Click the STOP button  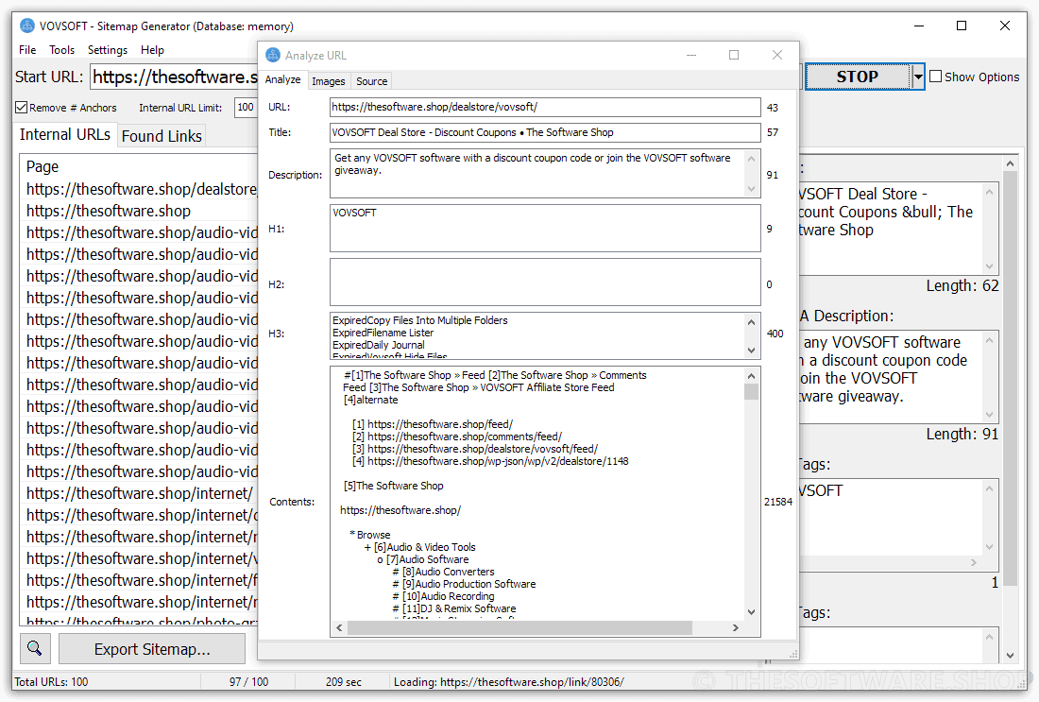click(x=858, y=77)
